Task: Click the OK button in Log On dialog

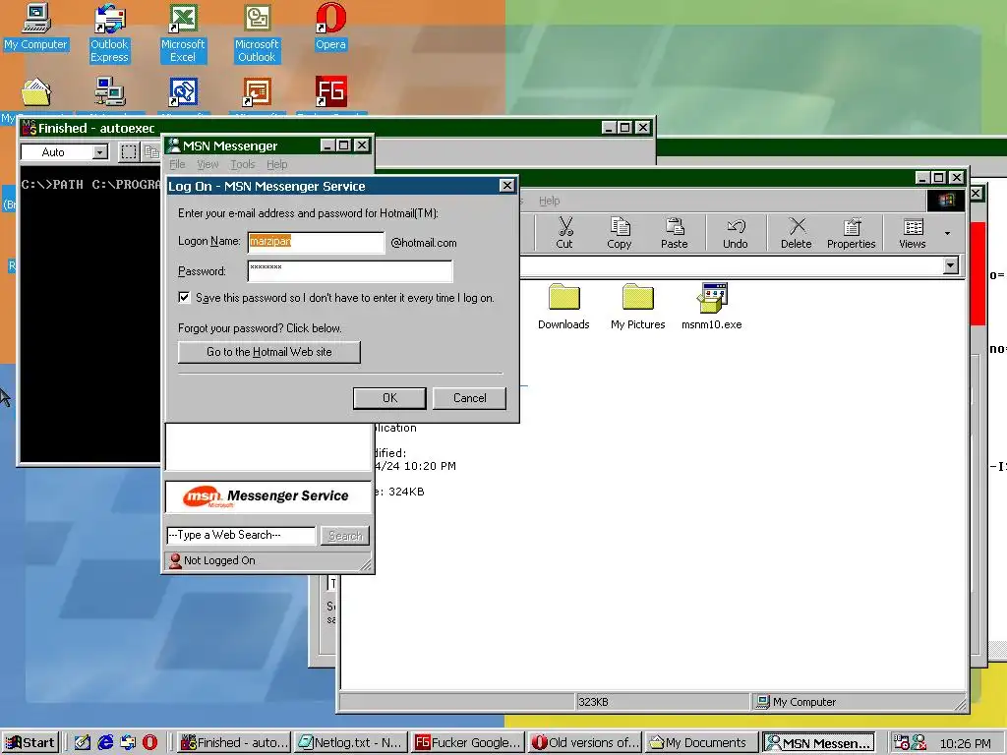Action: click(389, 398)
